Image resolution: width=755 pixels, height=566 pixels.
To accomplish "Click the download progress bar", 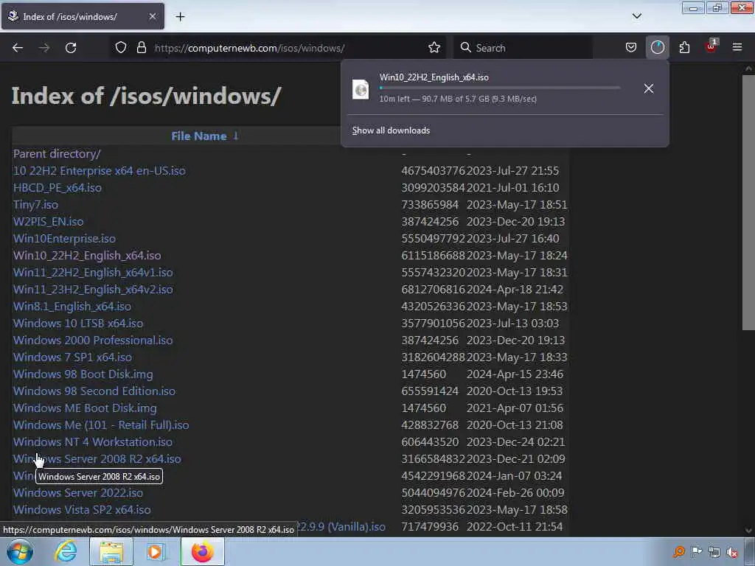I will [499, 88].
